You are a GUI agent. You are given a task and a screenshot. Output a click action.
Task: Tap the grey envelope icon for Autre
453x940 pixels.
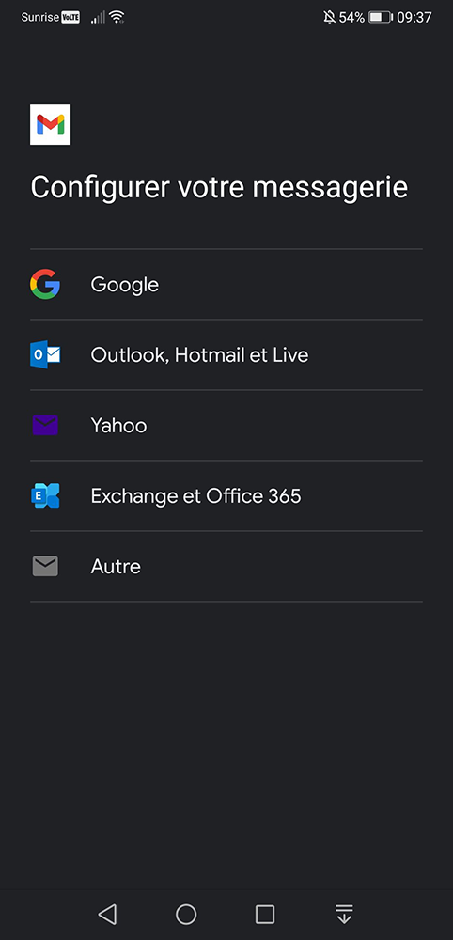click(45, 566)
